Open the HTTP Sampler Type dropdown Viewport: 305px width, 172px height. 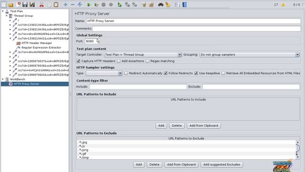click(104, 73)
